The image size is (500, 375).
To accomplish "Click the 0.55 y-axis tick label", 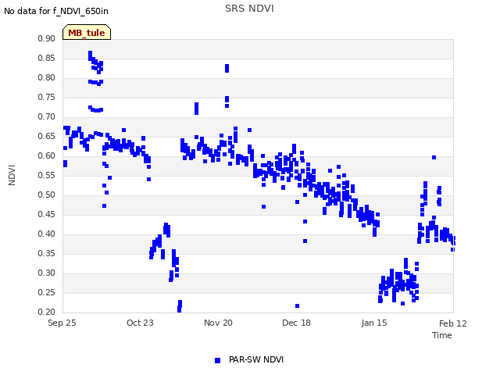I will click(47, 175).
